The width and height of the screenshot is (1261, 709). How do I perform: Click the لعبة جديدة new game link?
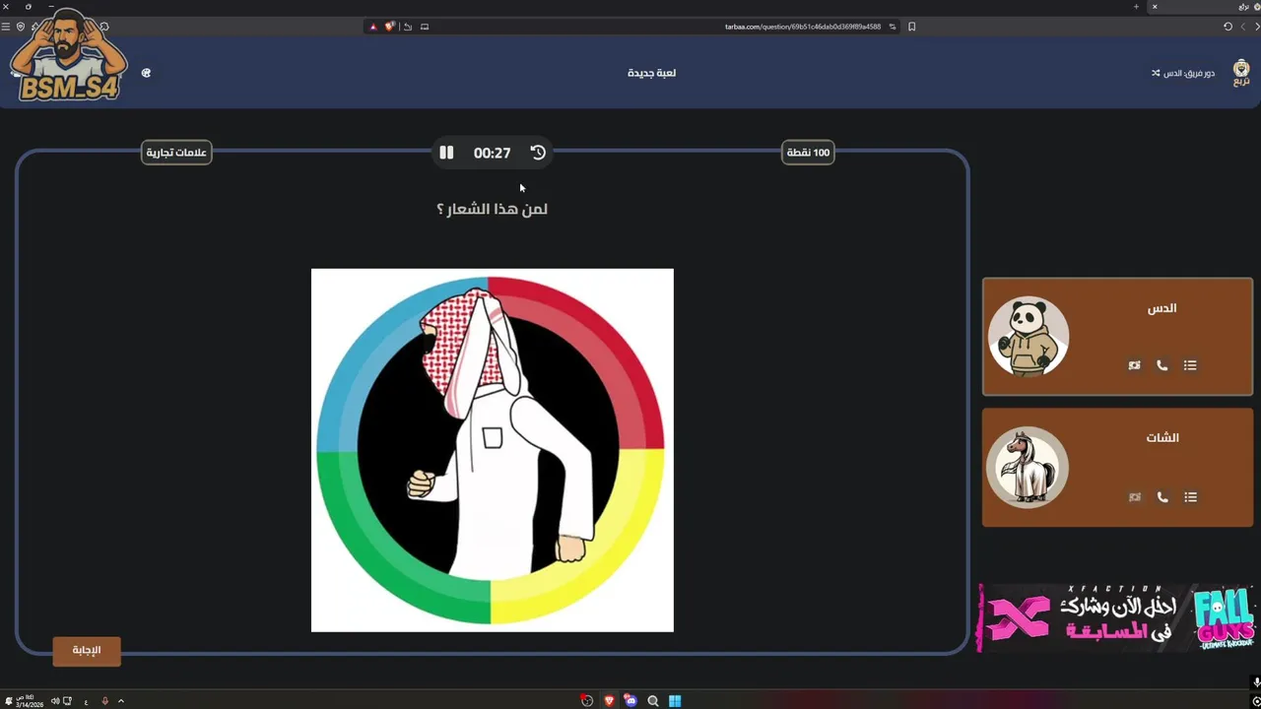(x=651, y=73)
